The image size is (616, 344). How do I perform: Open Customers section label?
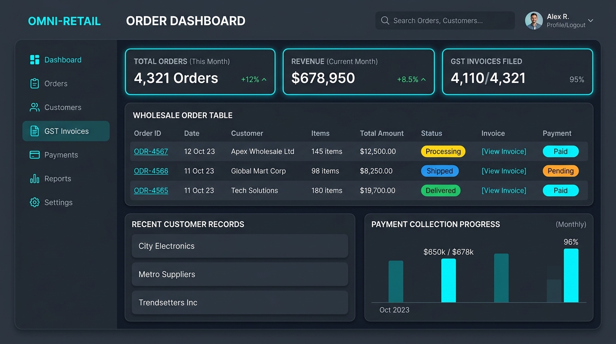point(63,107)
